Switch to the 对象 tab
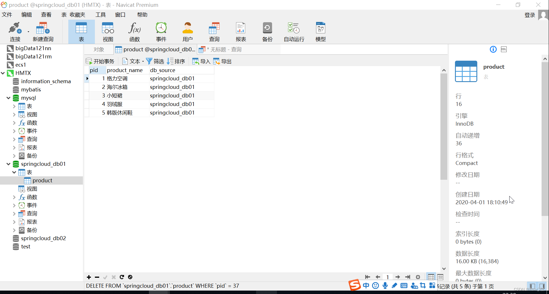Screen dimensions: 549x294 pyautogui.click(x=99, y=49)
